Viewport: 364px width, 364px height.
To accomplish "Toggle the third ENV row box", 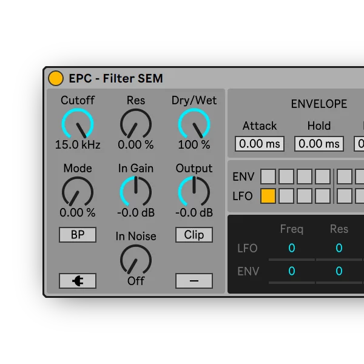I will (305, 177).
